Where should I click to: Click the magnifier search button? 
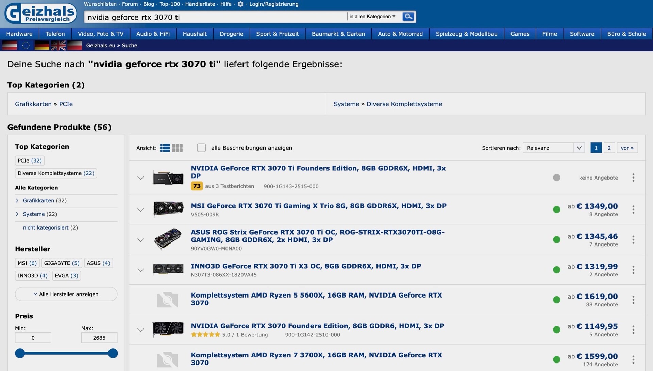coord(408,16)
